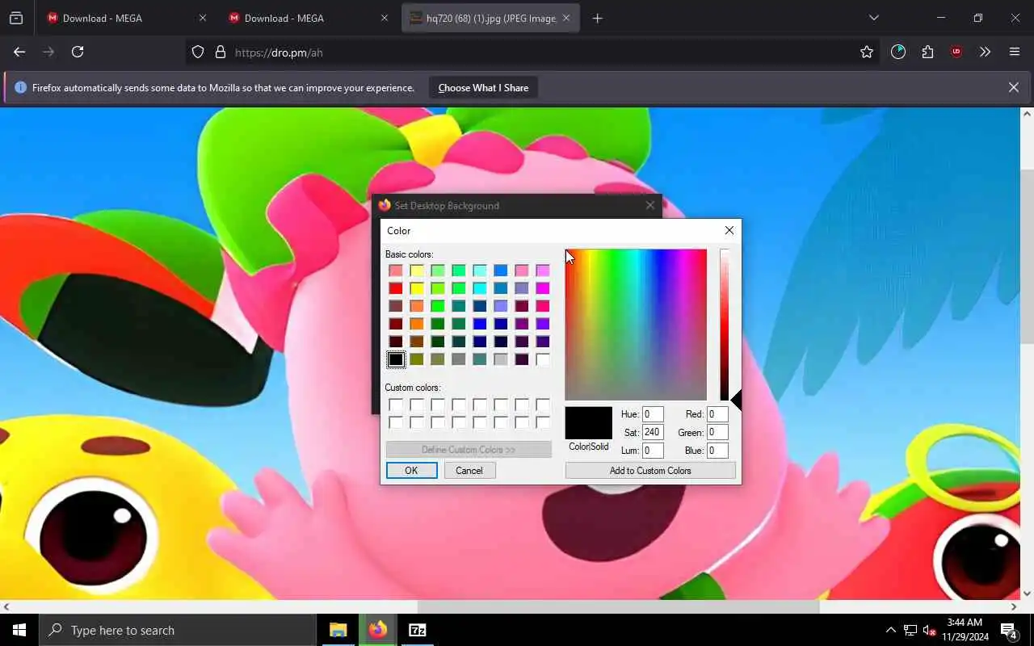The image size is (1034, 646).
Task: Cancel the Color dialog
Action: pyautogui.click(x=469, y=470)
